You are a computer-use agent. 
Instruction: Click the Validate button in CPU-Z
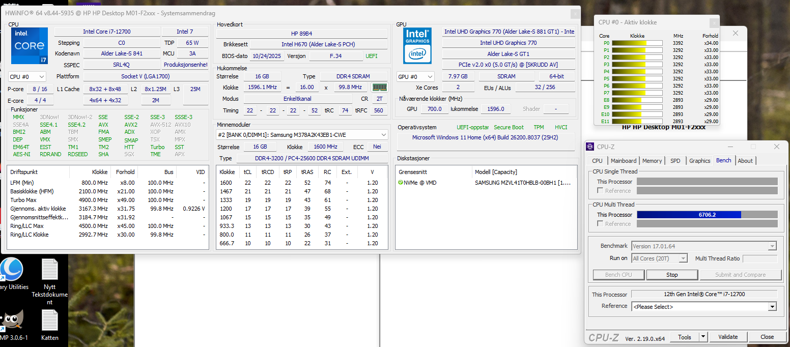[x=727, y=337]
